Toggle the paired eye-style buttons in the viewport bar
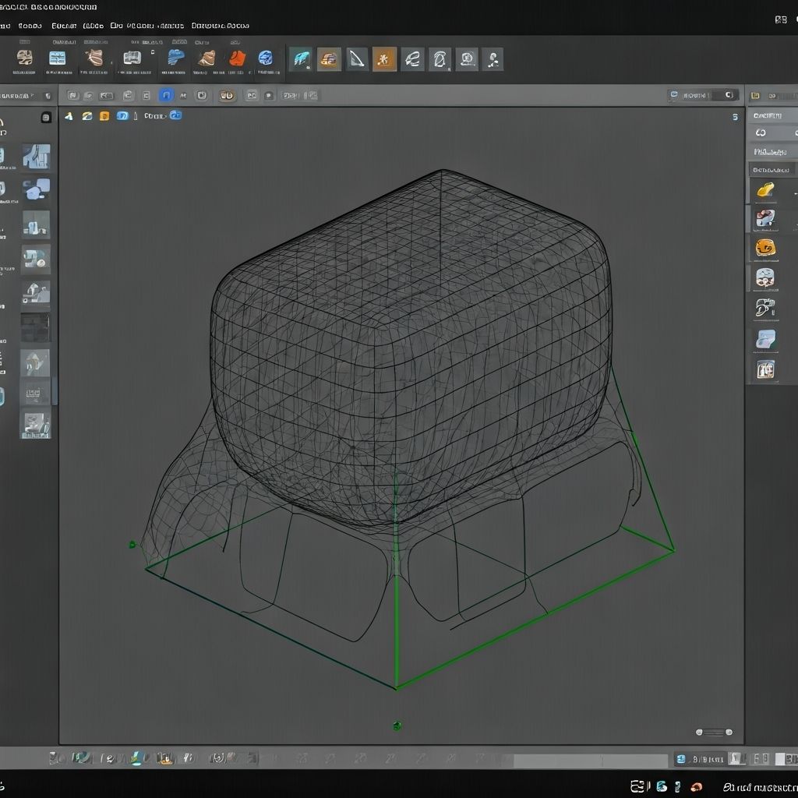This screenshot has height=798, width=798. tap(226, 95)
